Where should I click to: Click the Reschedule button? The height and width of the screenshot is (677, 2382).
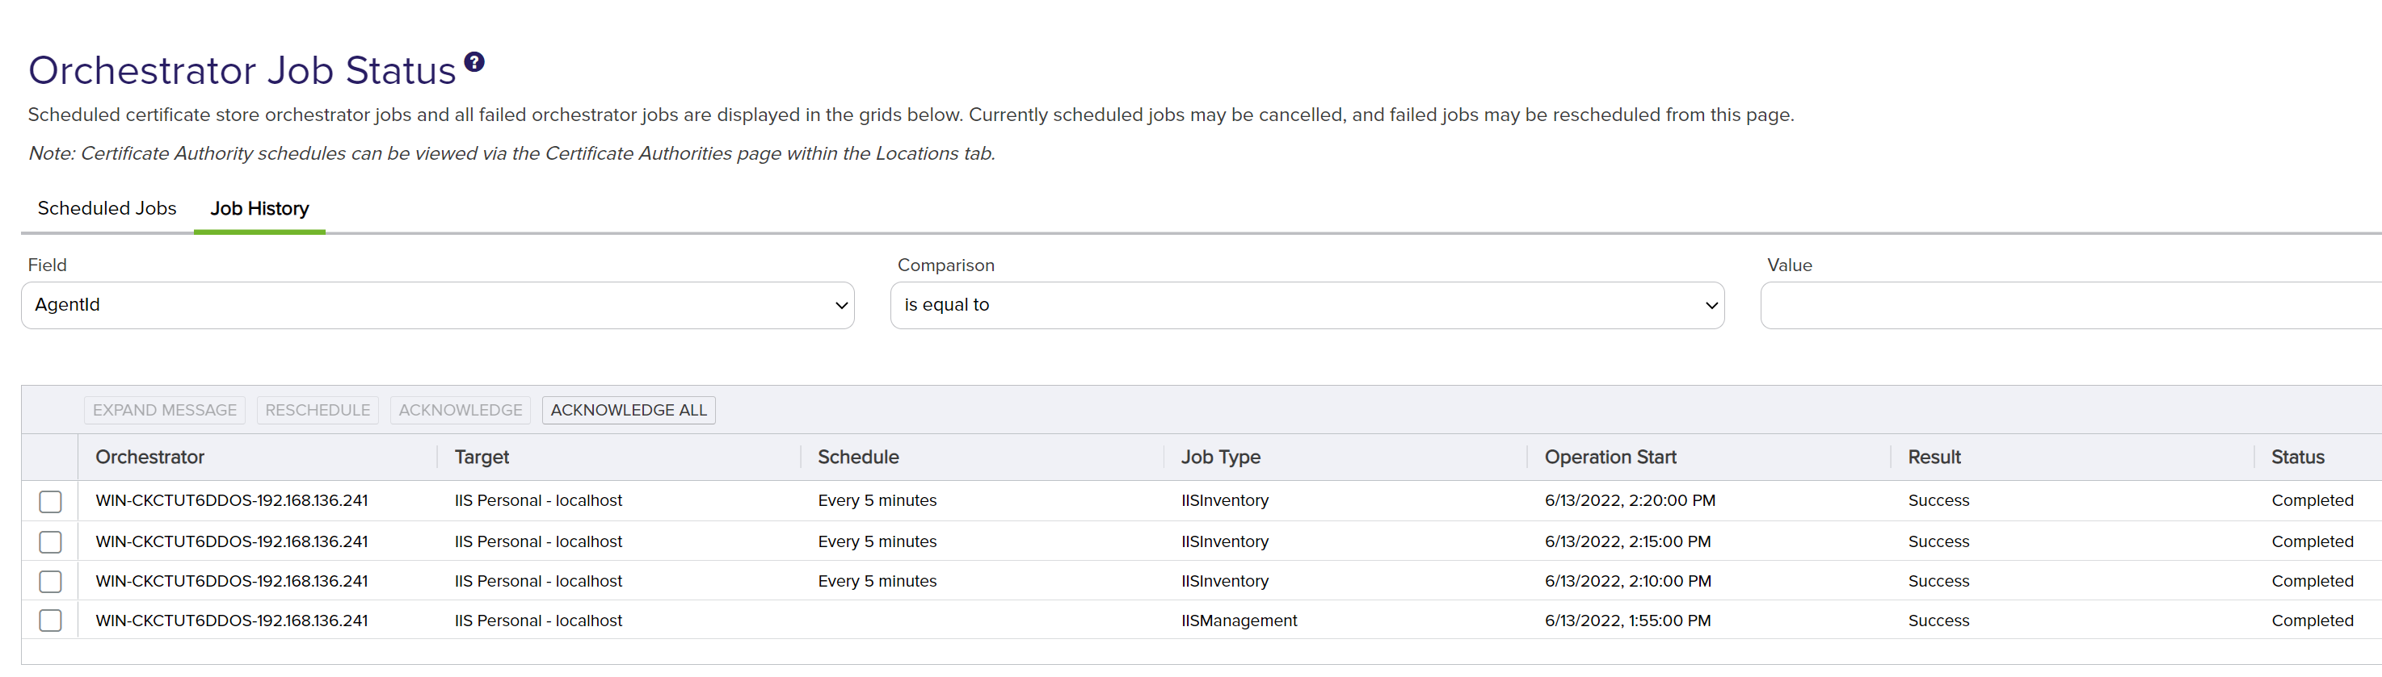click(x=318, y=410)
